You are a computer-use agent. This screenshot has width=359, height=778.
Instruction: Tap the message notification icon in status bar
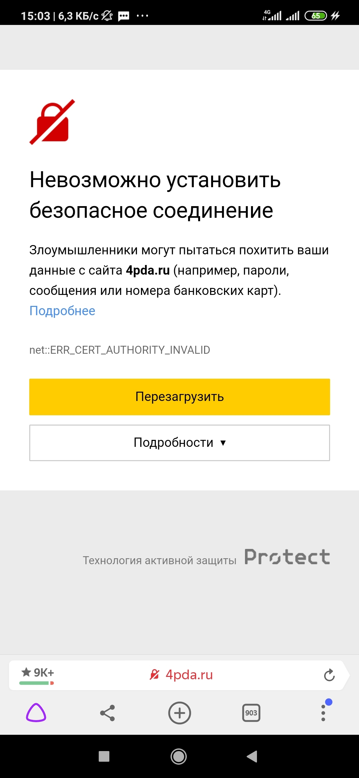(x=124, y=16)
